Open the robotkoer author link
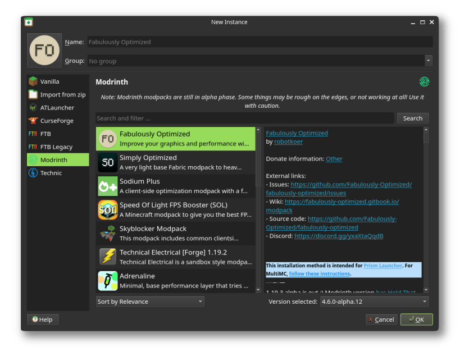 pos(288,141)
